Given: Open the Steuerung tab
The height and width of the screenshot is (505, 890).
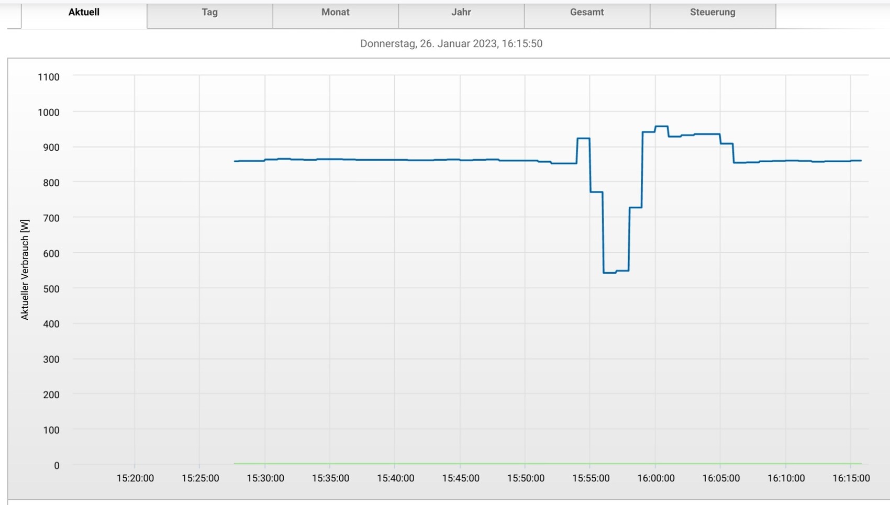Looking at the screenshot, I should click(x=712, y=13).
